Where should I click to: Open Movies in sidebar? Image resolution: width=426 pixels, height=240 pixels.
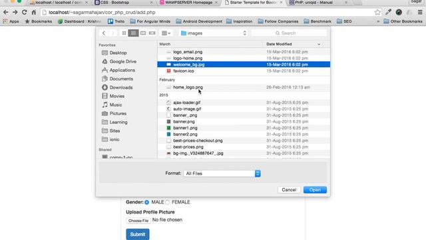(x=113, y=96)
